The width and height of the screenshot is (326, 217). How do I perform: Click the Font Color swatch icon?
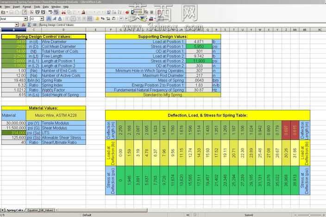(151, 19)
